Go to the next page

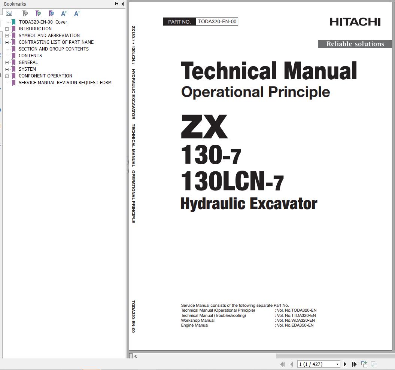[345, 364]
